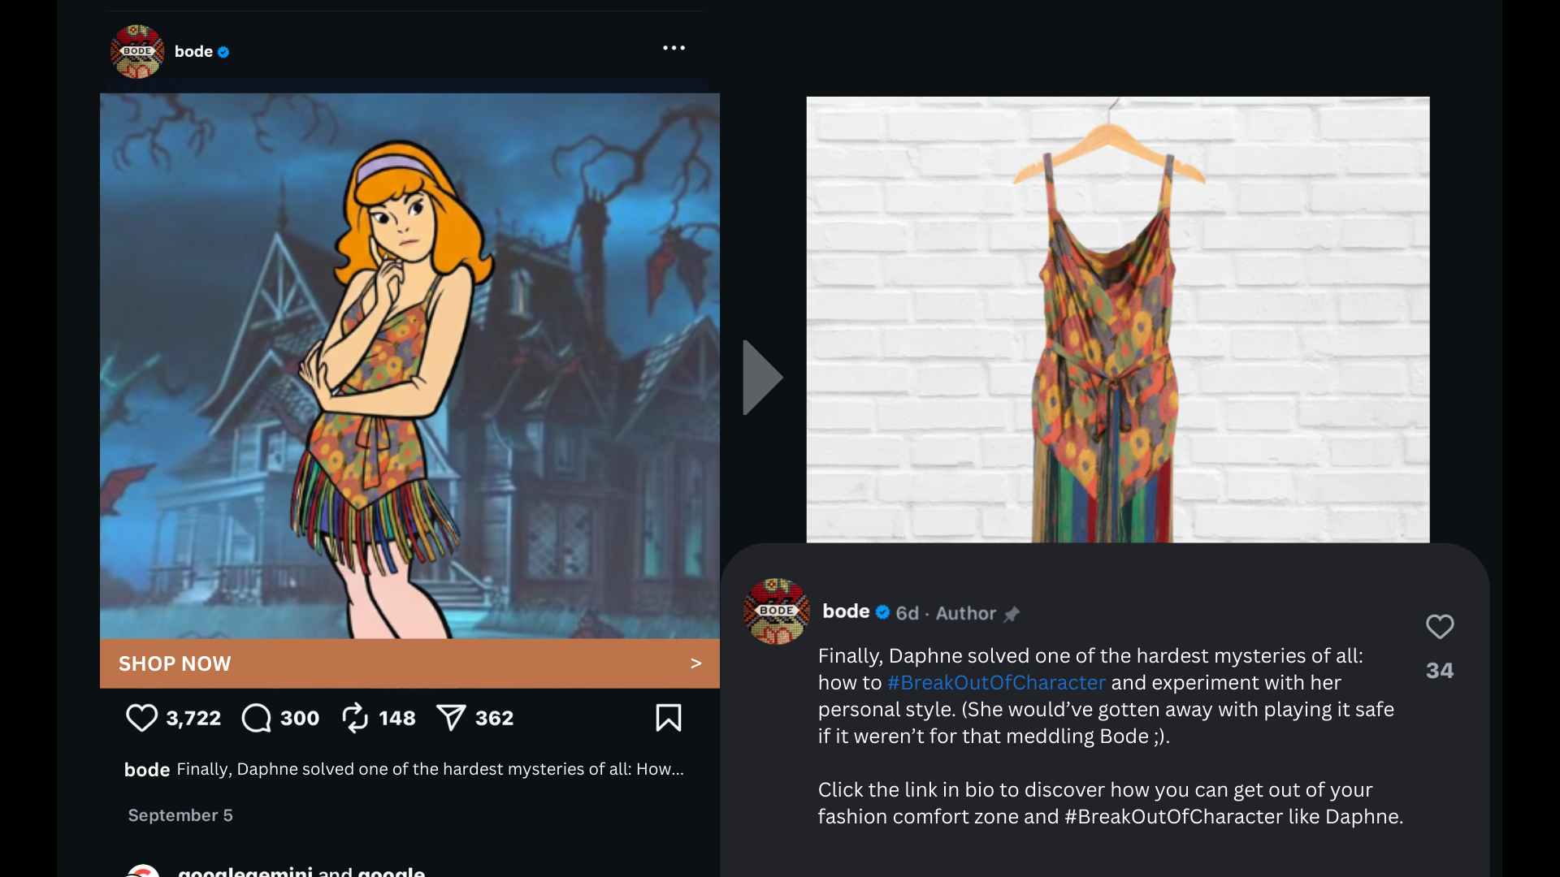Open the three-dot post options menu
Viewport: 1560px width, 877px height.
click(x=674, y=48)
